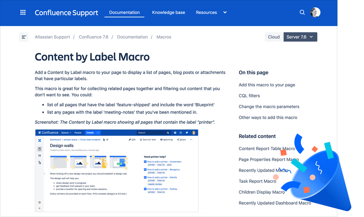This screenshot has width=364, height=217.
Task: Click the sample space breadcrumb in screenshot
Action: [x=70, y=140]
